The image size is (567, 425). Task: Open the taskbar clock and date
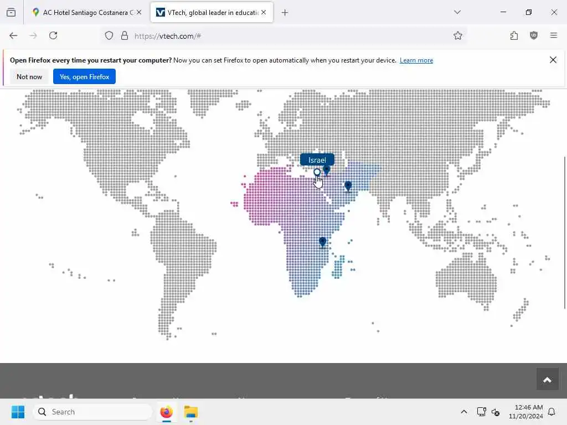(x=526, y=412)
